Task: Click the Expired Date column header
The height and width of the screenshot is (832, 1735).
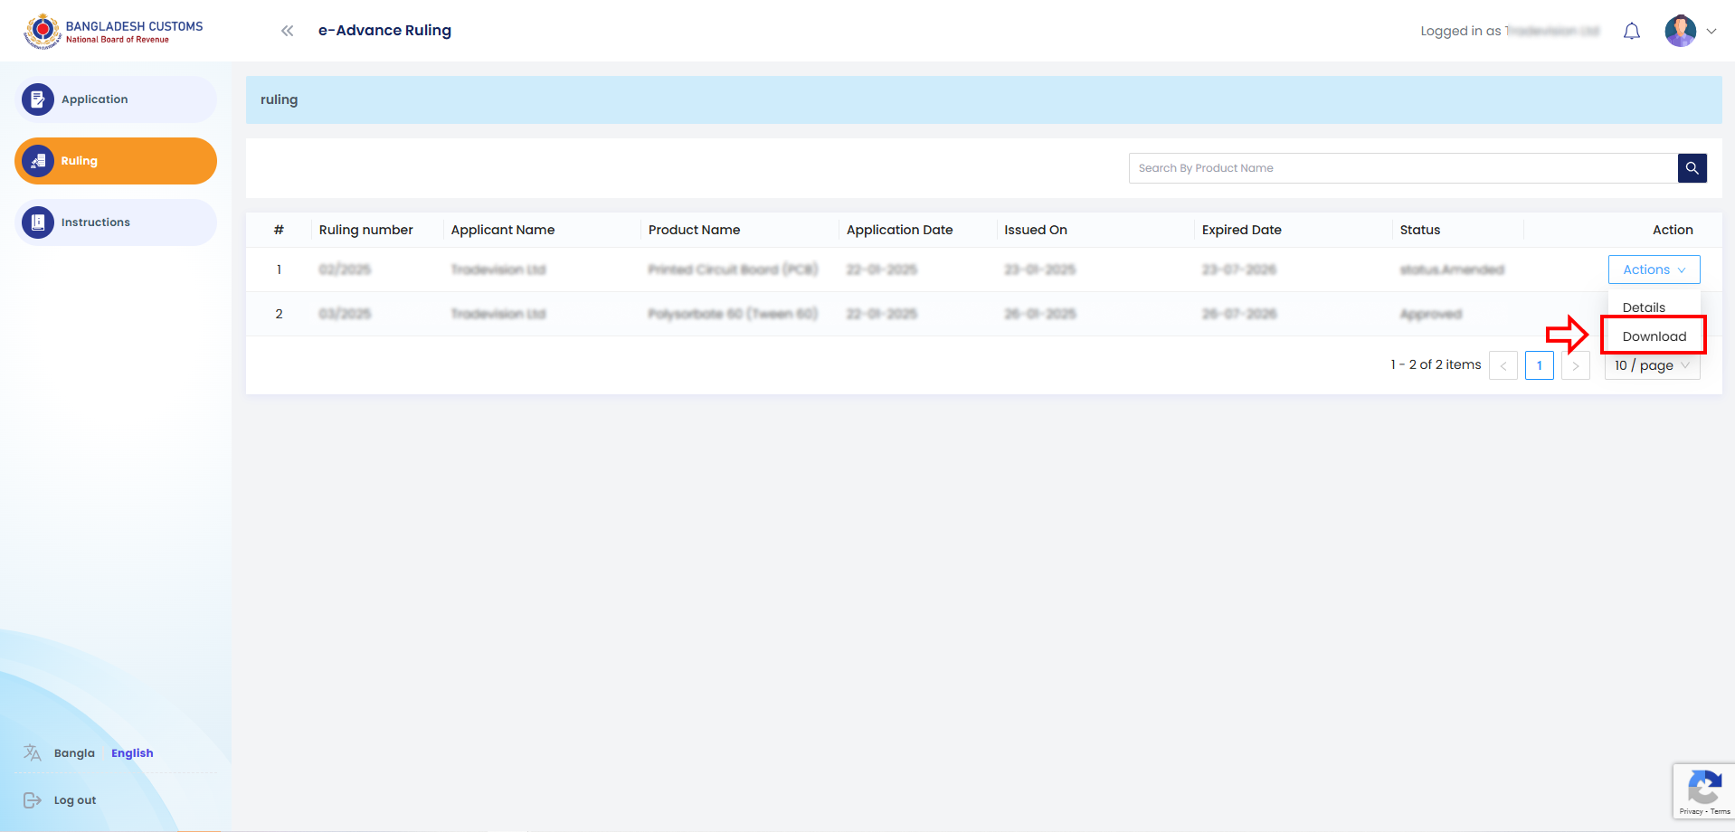Action: tap(1241, 230)
